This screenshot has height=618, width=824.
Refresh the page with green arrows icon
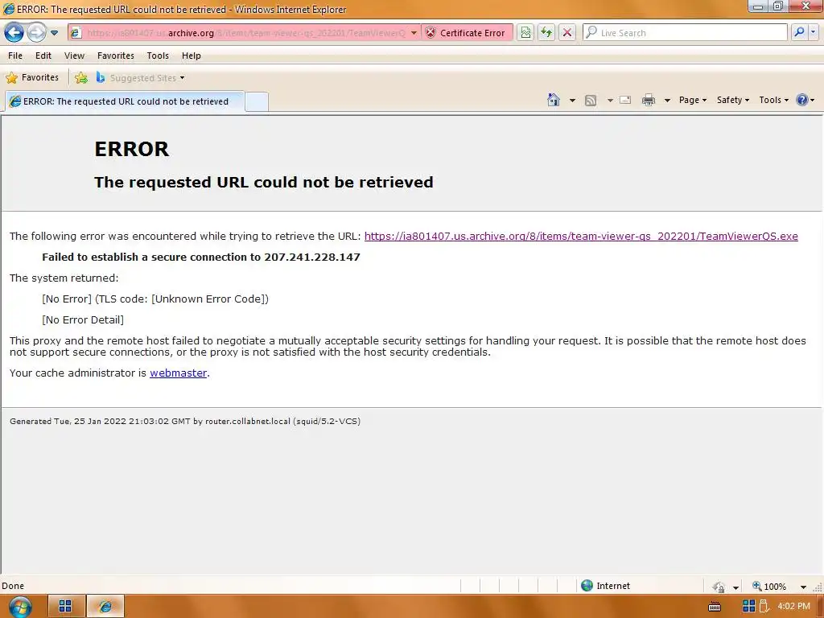coord(546,32)
